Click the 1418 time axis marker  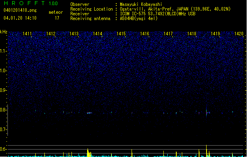coord(192,34)
